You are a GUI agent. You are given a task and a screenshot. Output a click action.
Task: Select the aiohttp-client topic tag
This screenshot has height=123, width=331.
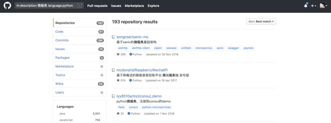[x=141, y=48]
